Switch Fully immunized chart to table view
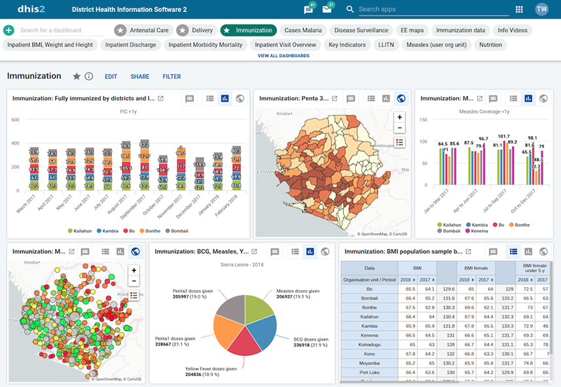 [210, 99]
